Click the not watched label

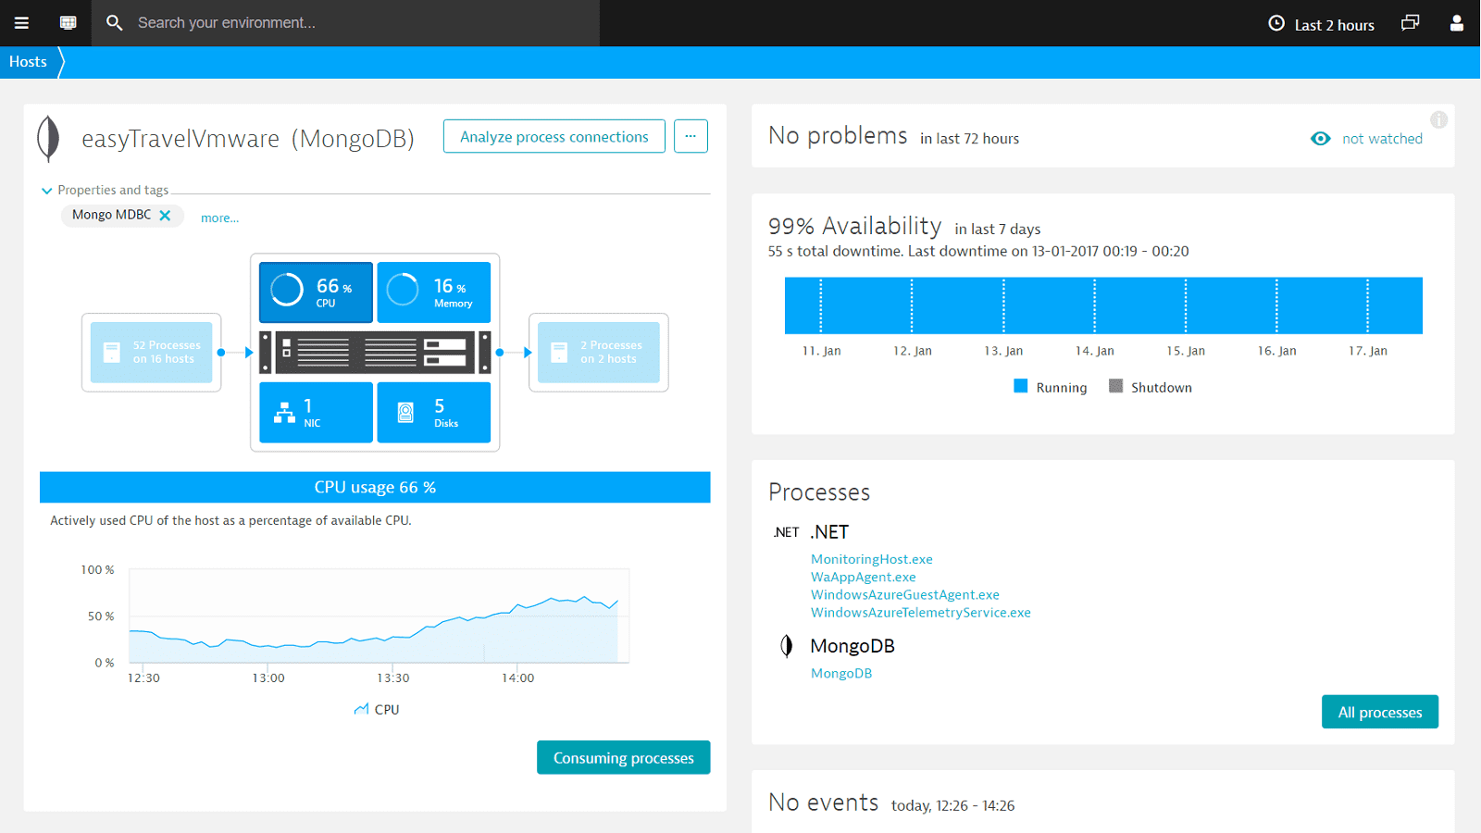pos(1382,139)
